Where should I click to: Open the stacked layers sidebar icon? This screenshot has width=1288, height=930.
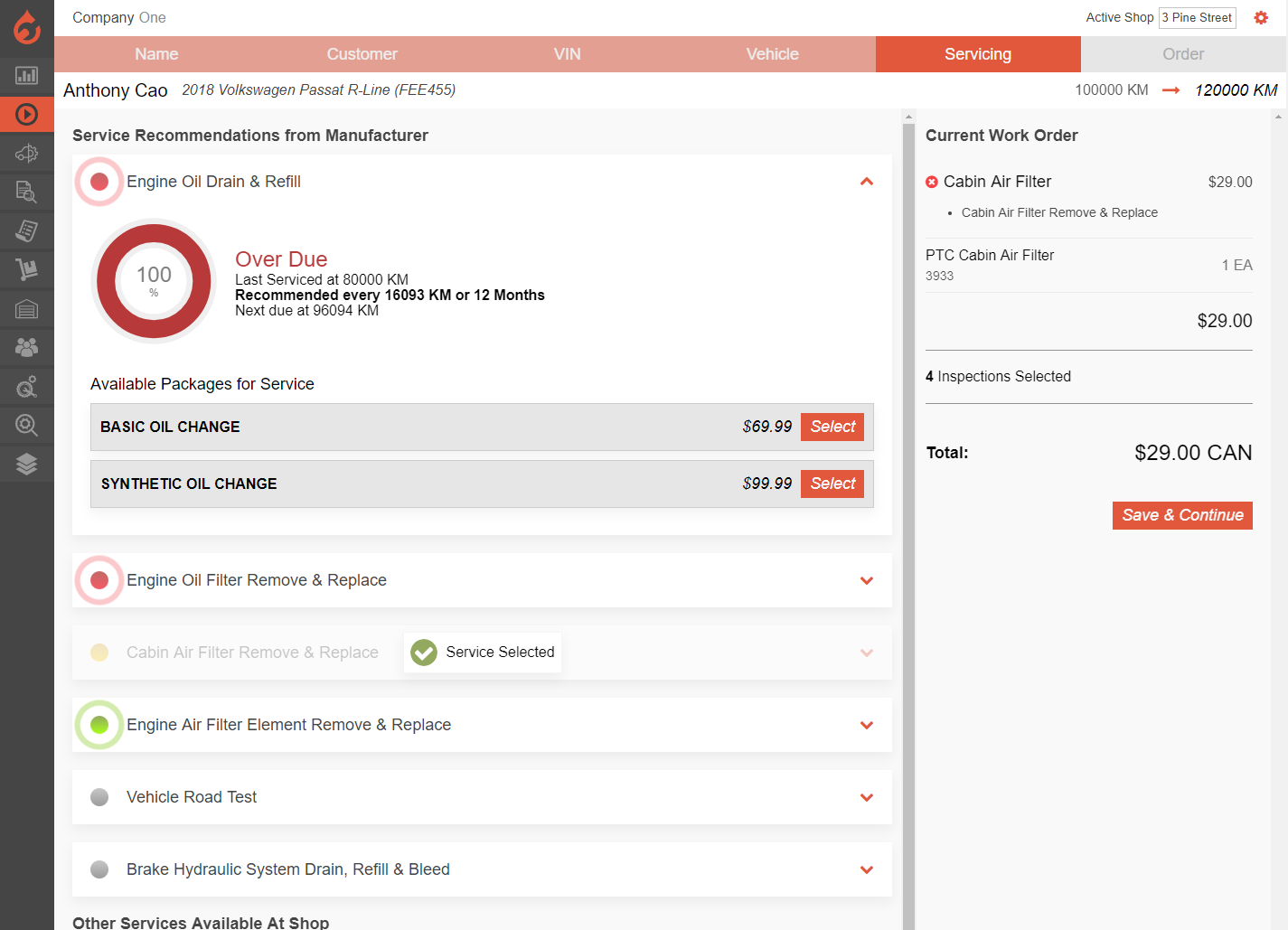(x=27, y=464)
